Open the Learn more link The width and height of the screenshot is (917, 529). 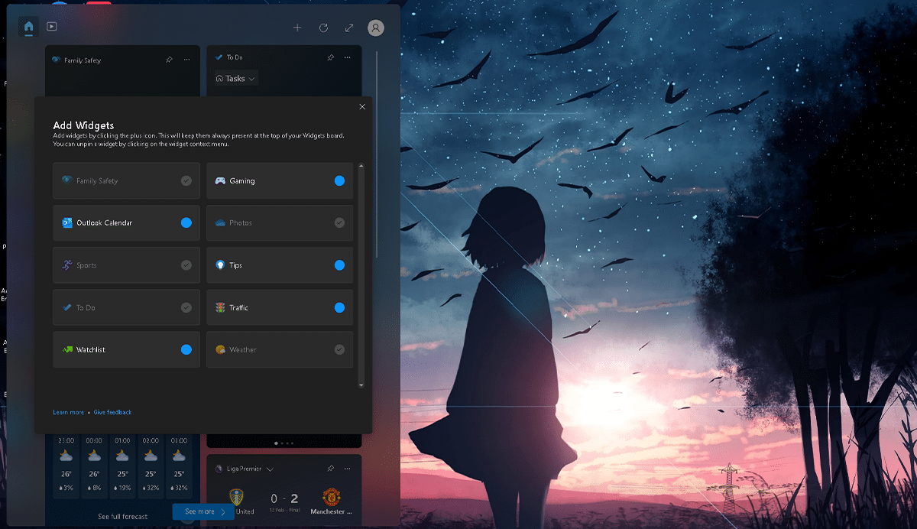(x=68, y=412)
